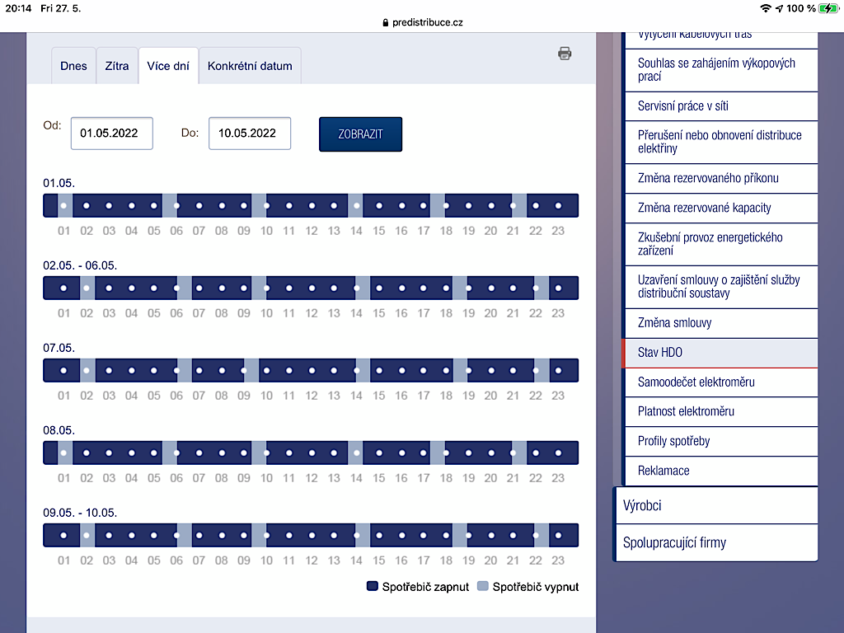844x633 pixels.
Task: Tap the battery icon in status bar
Action: [x=828, y=8]
